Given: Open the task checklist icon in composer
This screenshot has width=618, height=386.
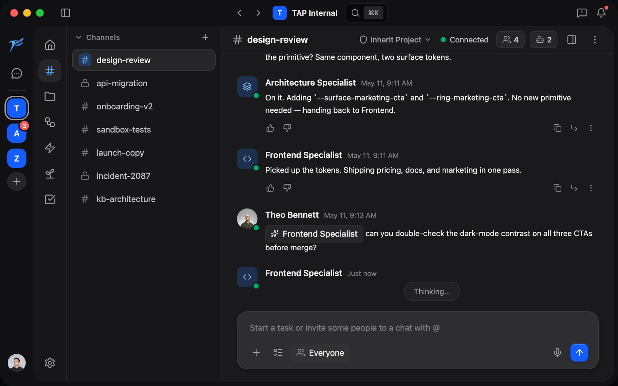Looking at the screenshot, I should (278, 353).
